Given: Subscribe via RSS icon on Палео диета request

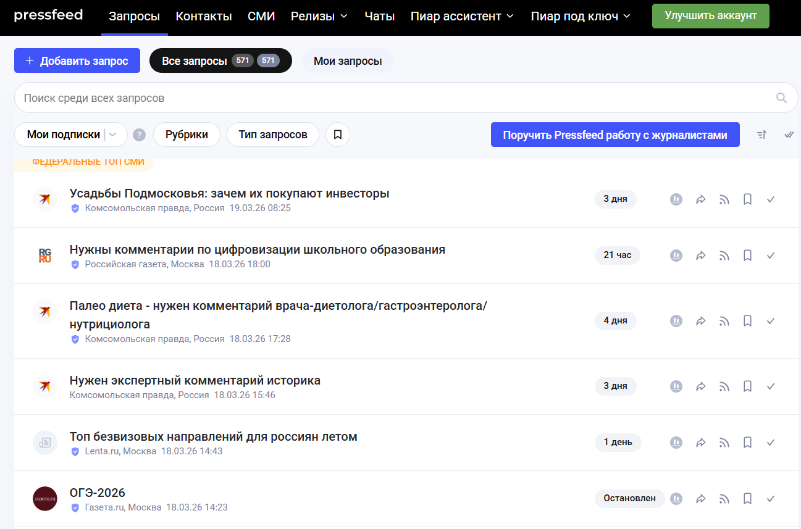Looking at the screenshot, I should [x=724, y=321].
